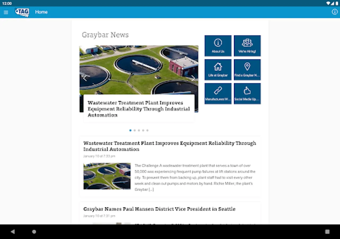340x239 pixels.
Task: Open the hamburger navigation menu
Action: click(x=6, y=12)
